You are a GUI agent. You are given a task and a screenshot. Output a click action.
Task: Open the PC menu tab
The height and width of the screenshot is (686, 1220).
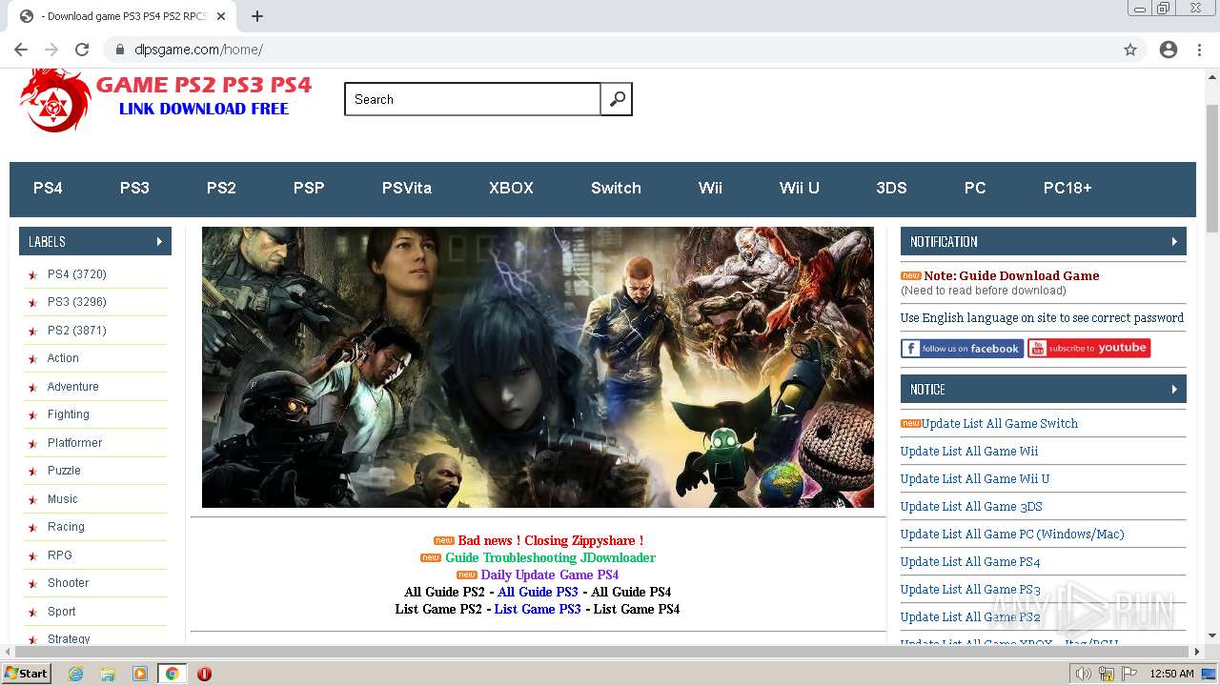click(975, 189)
